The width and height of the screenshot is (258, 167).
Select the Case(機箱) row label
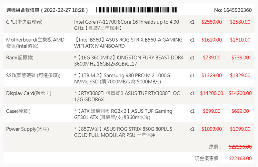tap(18, 111)
